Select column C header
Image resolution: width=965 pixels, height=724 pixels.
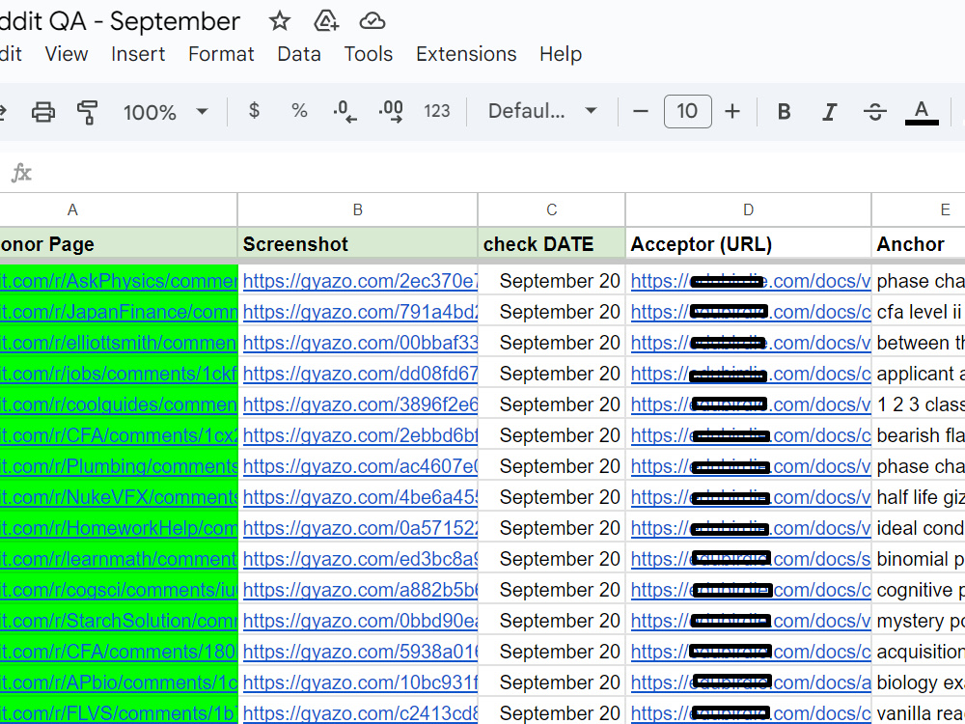pos(551,209)
